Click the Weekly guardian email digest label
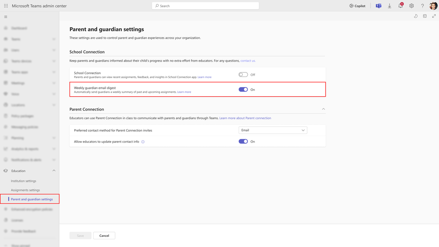The width and height of the screenshot is (439, 247). [x=94, y=87]
